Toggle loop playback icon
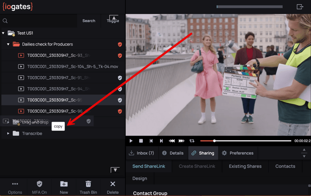 192,141
